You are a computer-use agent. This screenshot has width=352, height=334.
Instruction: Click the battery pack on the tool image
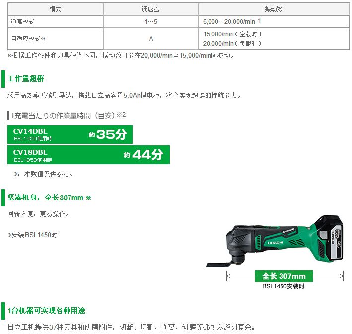point(328,238)
